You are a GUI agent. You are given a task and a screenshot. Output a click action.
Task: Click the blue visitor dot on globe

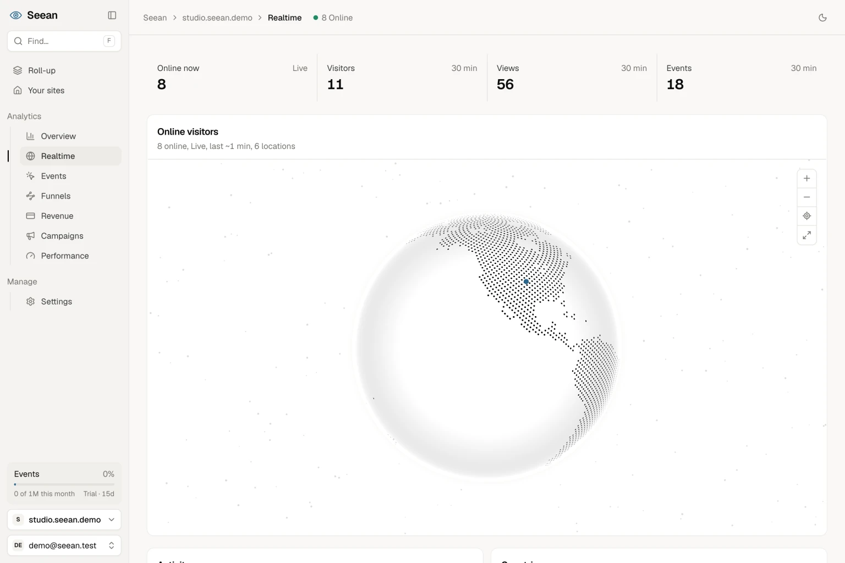click(526, 281)
